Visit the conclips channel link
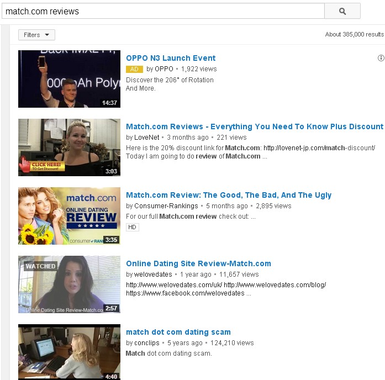 [x=147, y=342]
